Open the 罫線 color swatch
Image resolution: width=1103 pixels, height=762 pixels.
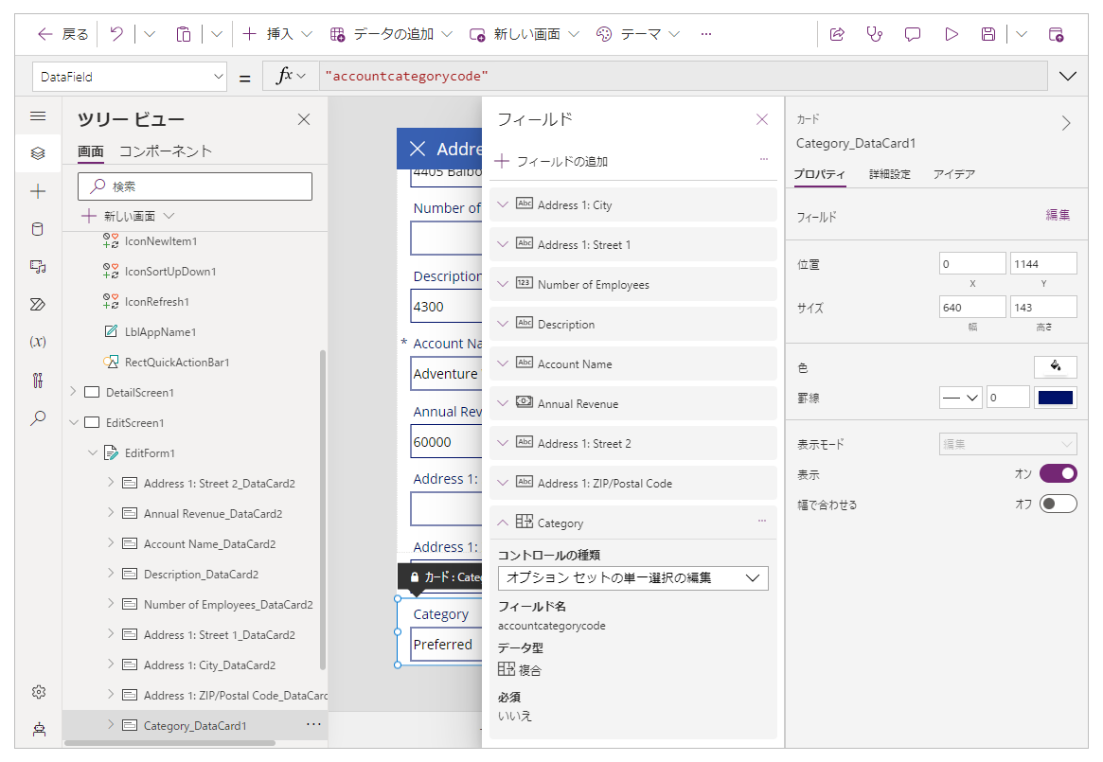click(1058, 397)
